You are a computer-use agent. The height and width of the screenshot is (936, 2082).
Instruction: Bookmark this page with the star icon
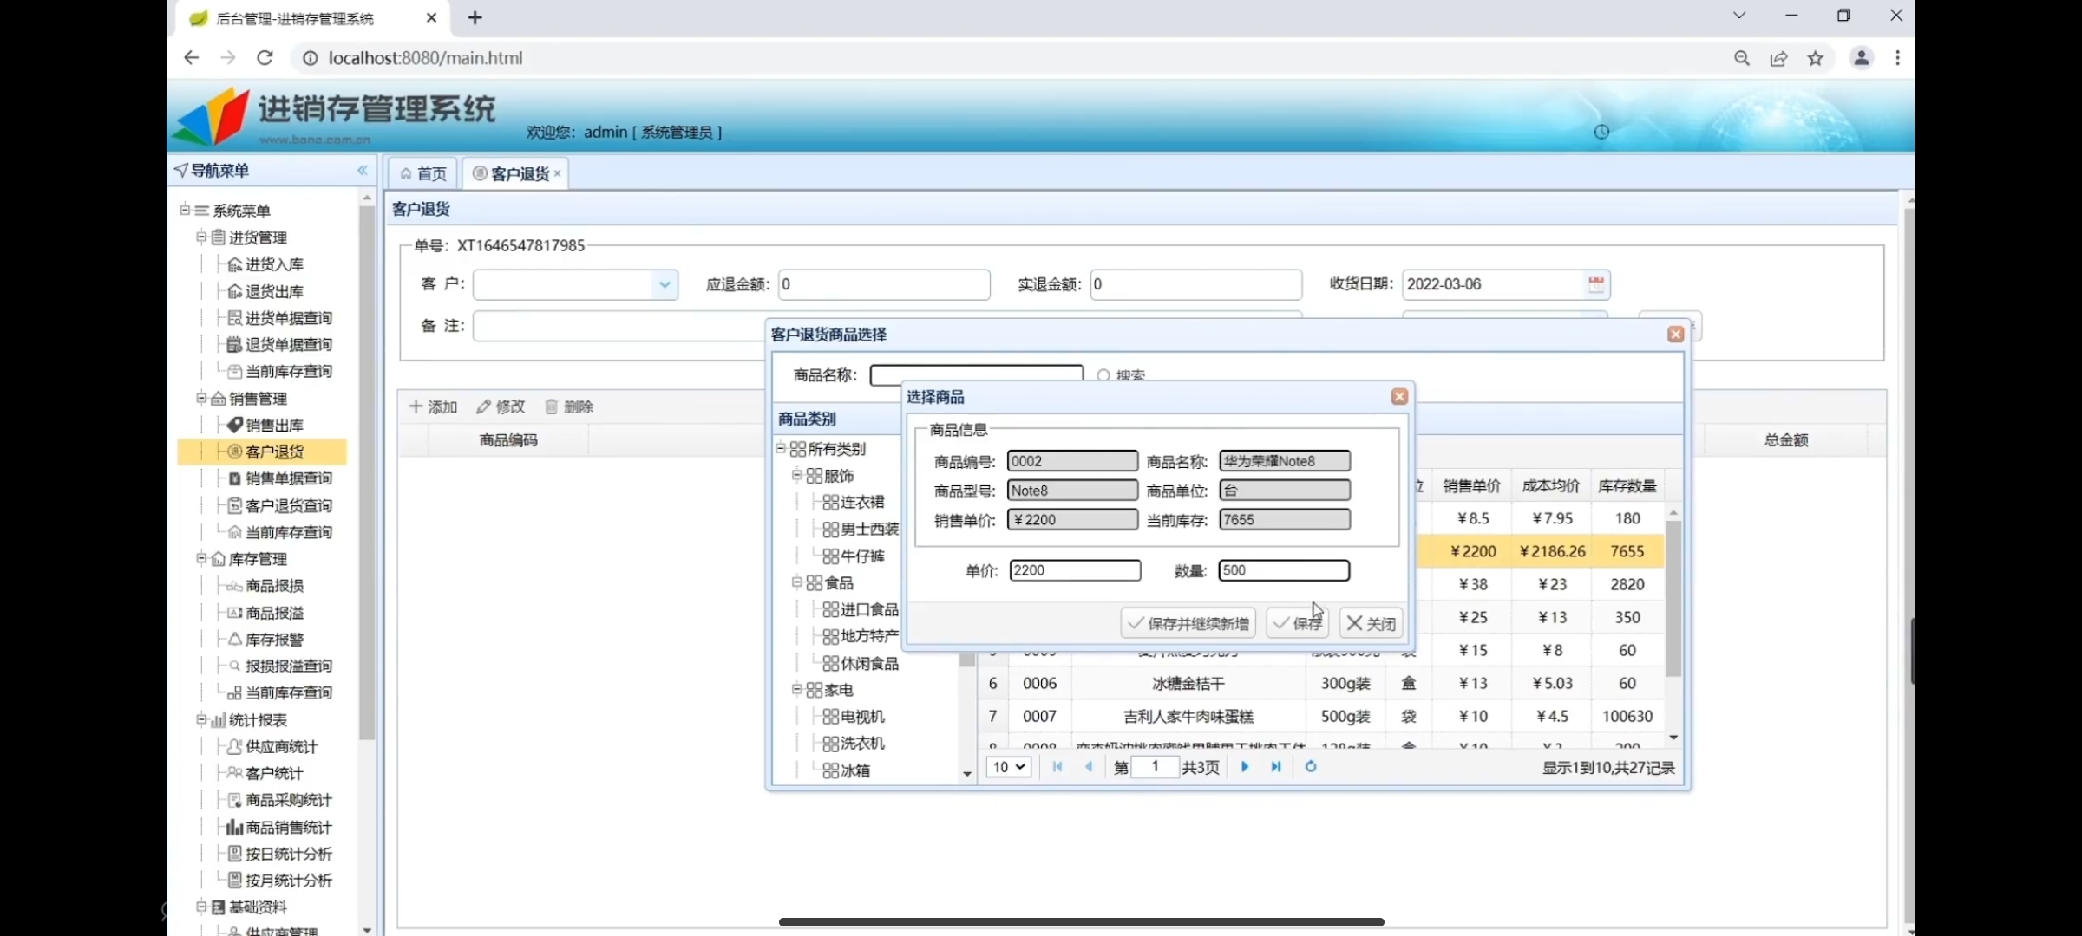point(1816,58)
